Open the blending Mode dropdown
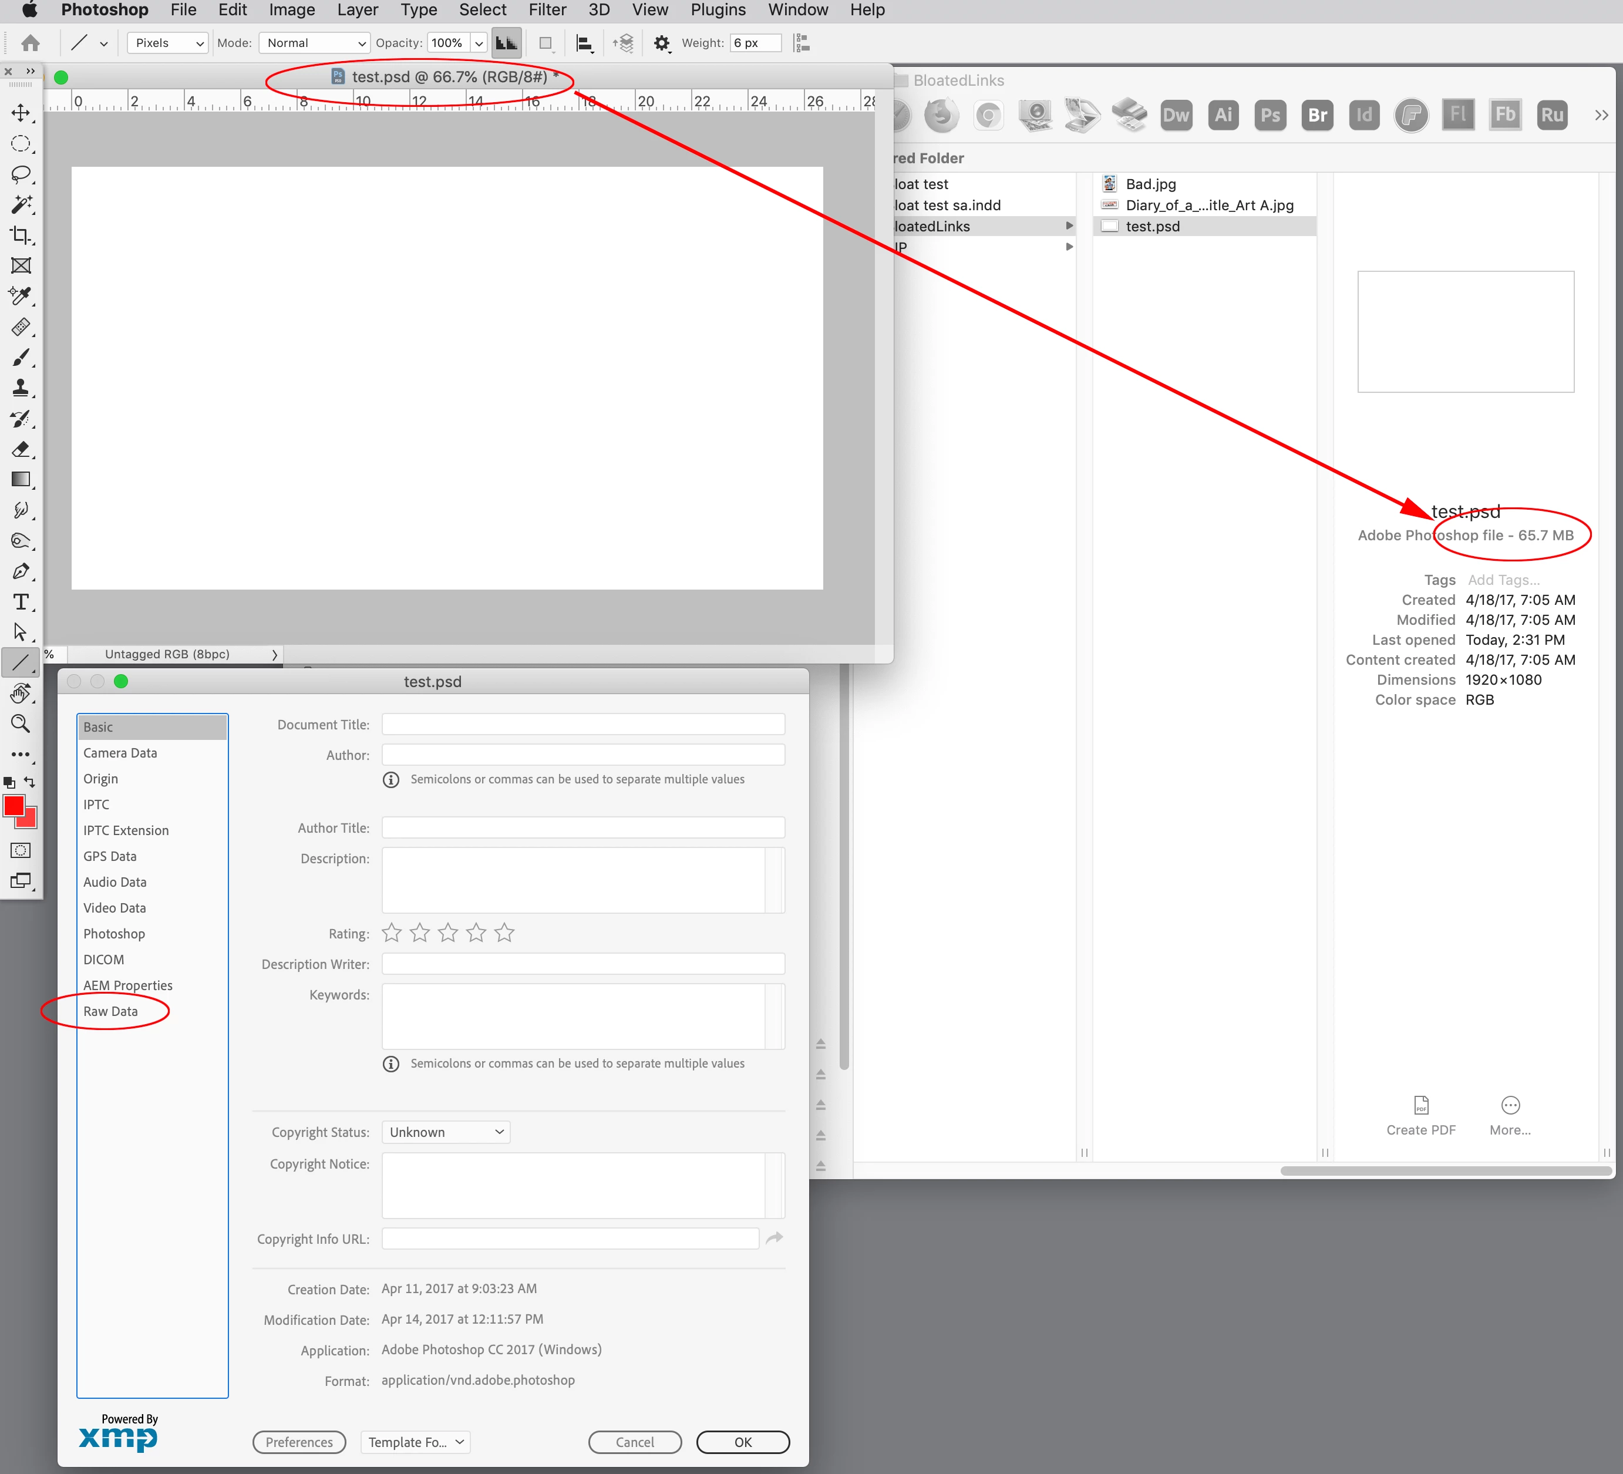The width and height of the screenshot is (1623, 1474). (314, 43)
